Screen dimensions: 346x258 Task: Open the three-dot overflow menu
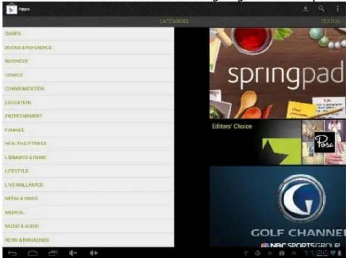coord(338,9)
